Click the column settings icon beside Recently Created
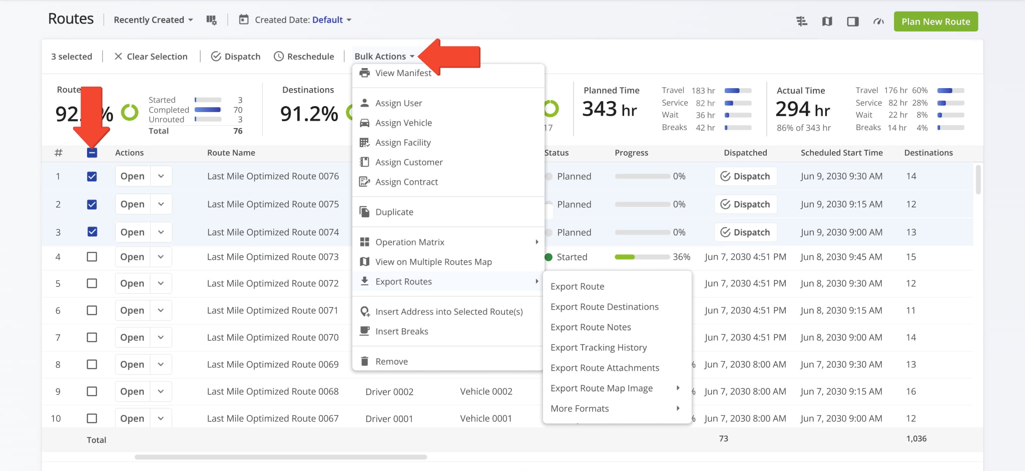 211,20
